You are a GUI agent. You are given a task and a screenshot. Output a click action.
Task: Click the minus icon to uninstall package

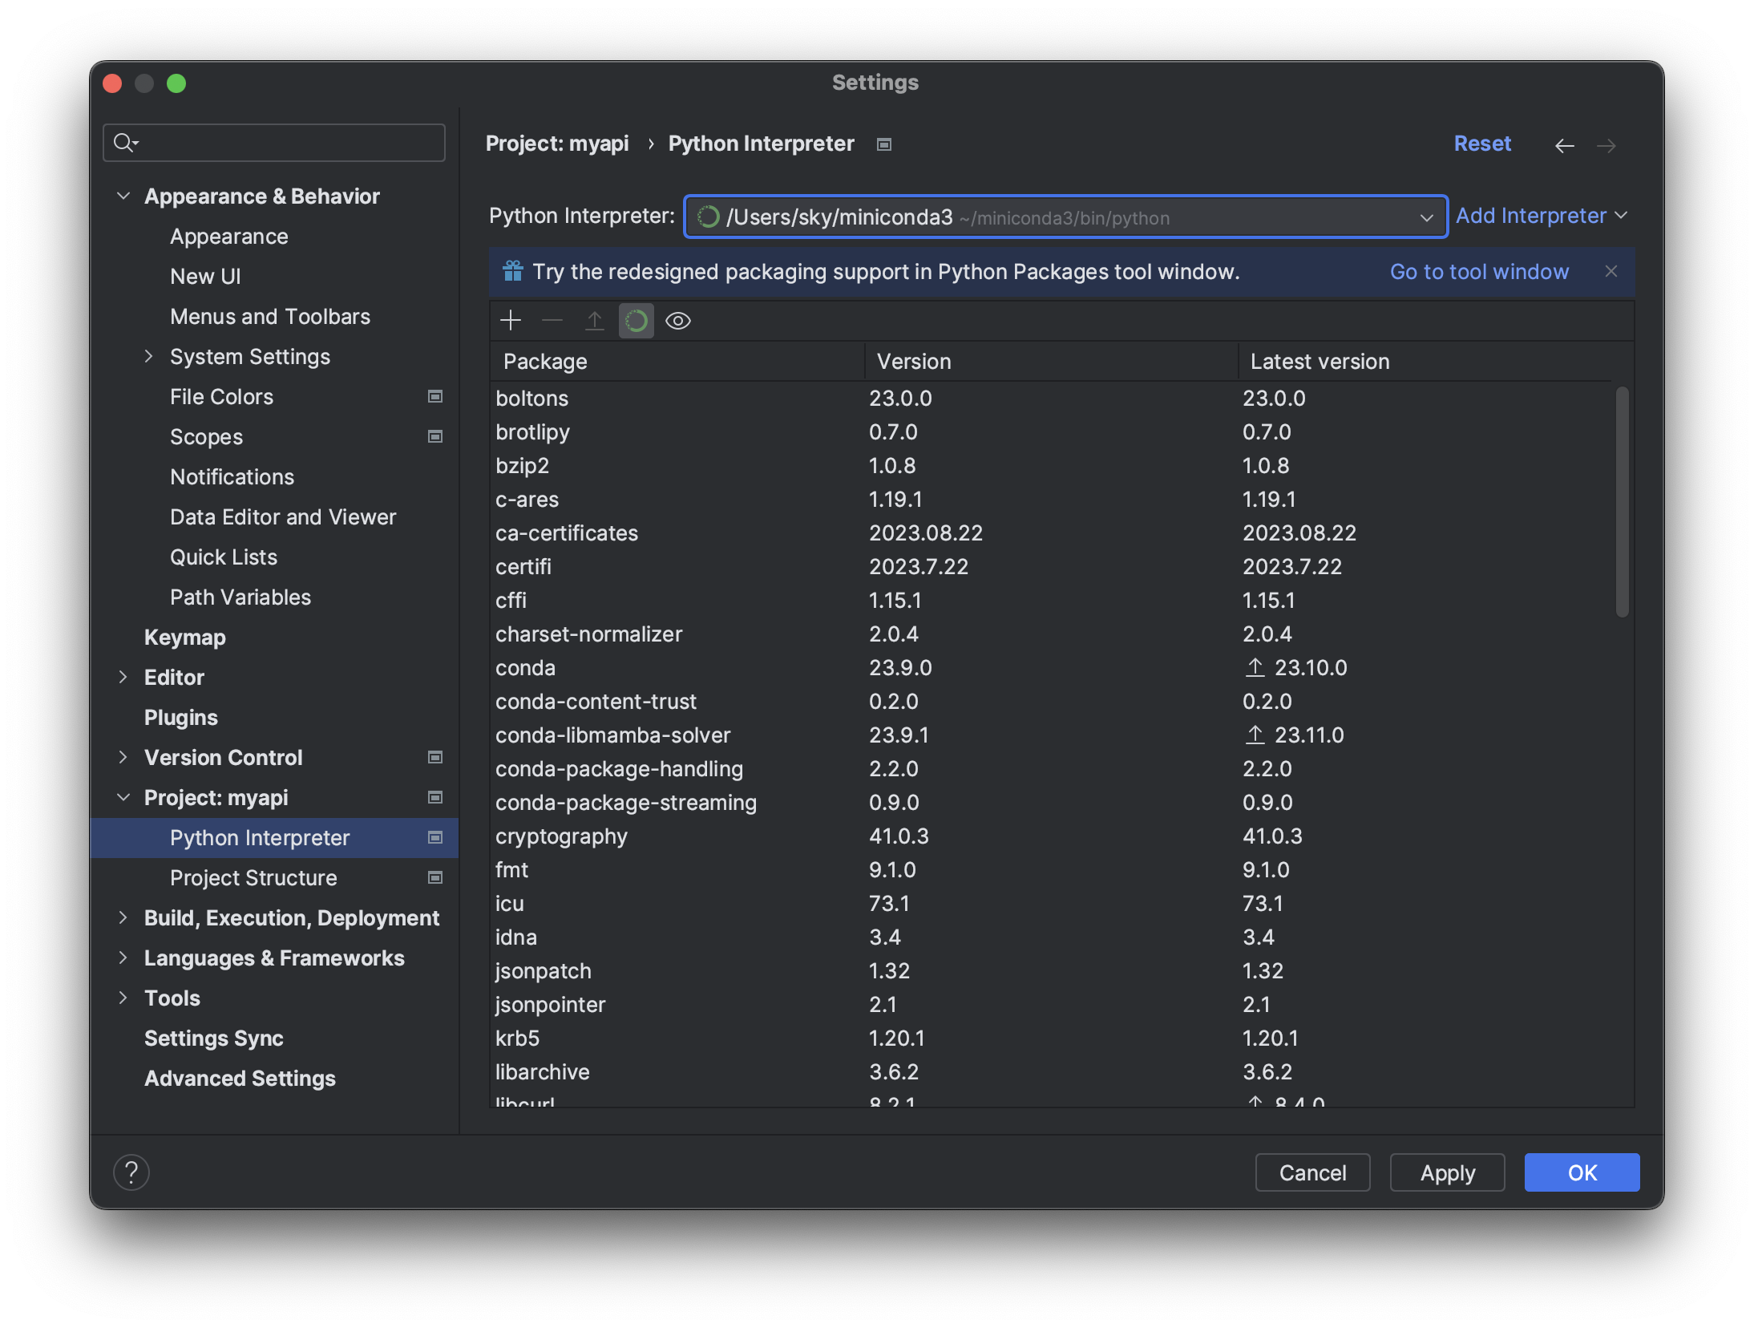552,321
